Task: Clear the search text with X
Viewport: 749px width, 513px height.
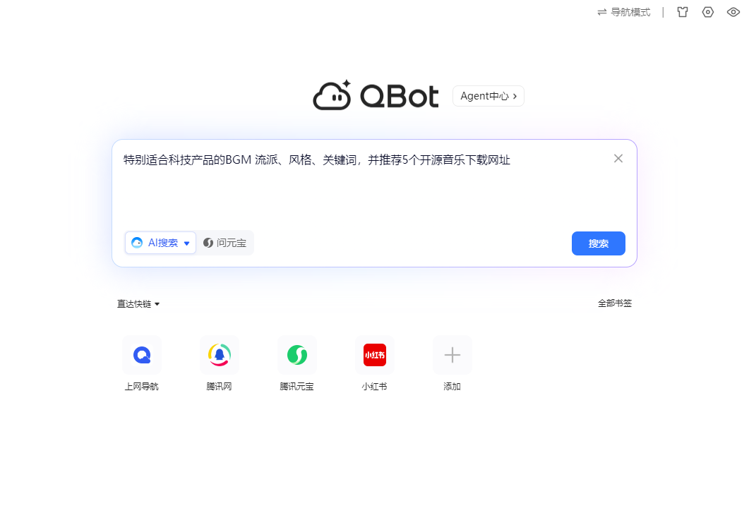Action: click(x=618, y=159)
